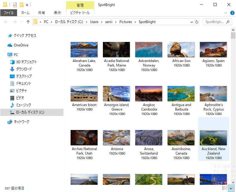Viewport: 236px width, 192px height.
Task: Click servi in the address breadcrumb
Action: click(109, 22)
